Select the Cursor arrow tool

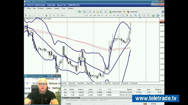26,15
